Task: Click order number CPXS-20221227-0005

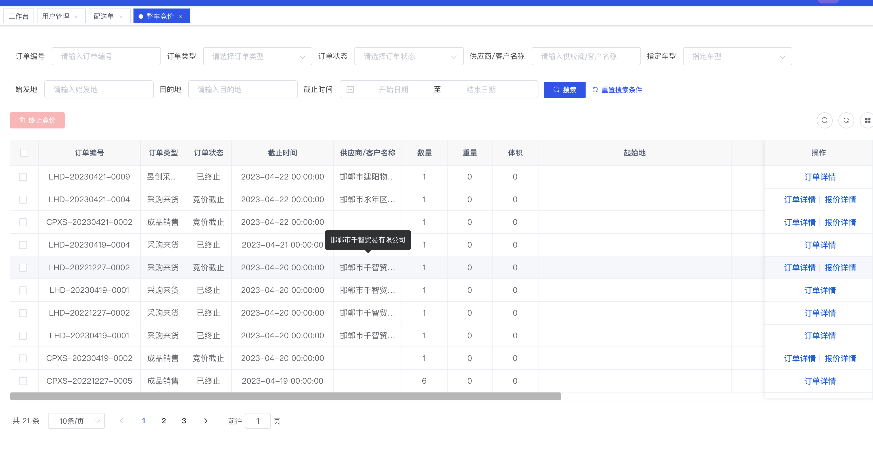Action: point(89,381)
